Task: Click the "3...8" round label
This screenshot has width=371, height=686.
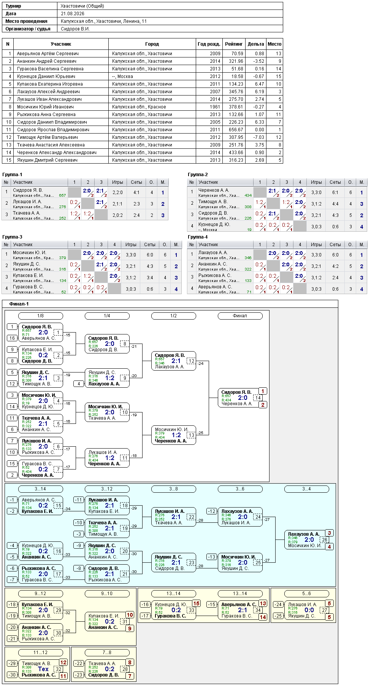Action: pyautogui.click(x=174, y=489)
